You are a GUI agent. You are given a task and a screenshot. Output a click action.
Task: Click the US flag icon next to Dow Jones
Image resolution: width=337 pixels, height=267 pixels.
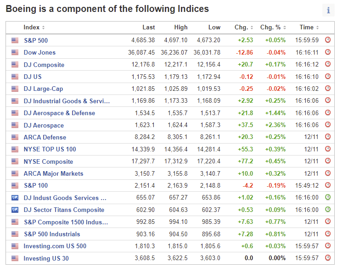(15, 52)
